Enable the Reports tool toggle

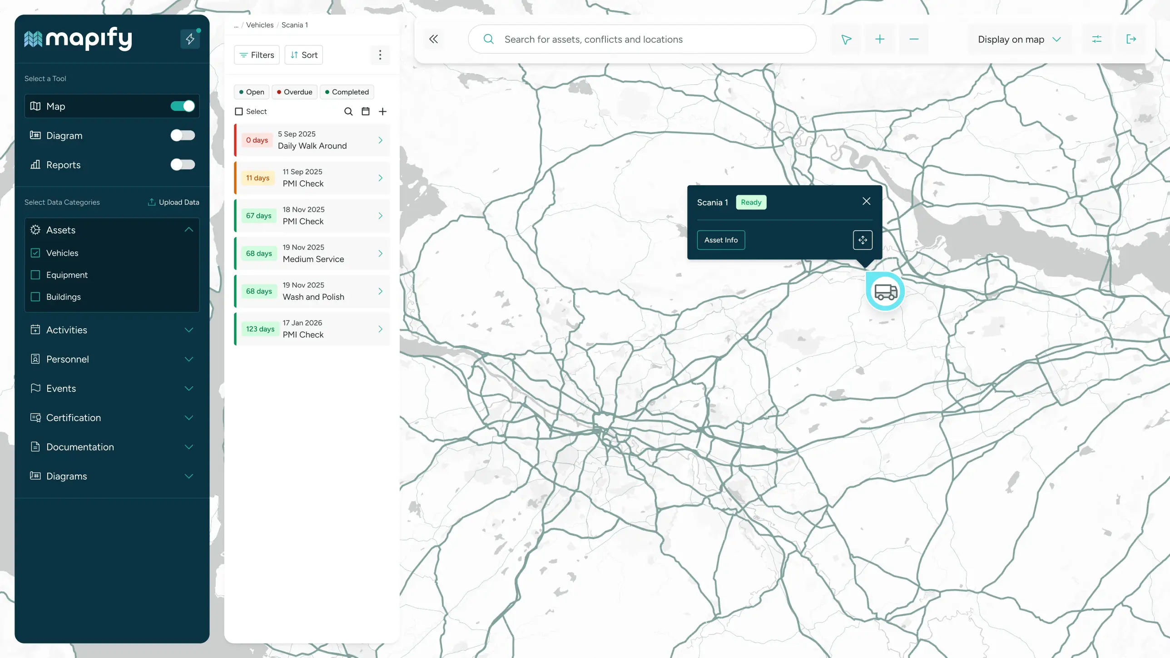point(183,164)
